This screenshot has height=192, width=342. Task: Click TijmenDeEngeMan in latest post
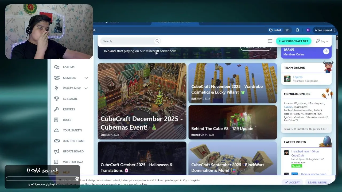(309, 159)
